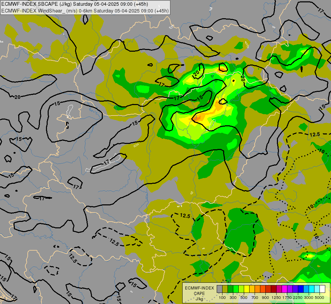Click the legend value 100
The height and width of the screenshot is (304, 331).
click(222, 298)
